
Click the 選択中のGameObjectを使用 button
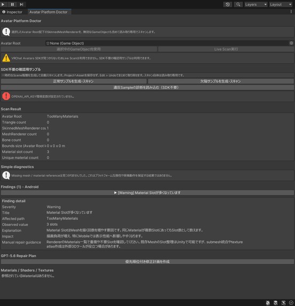point(79,49)
